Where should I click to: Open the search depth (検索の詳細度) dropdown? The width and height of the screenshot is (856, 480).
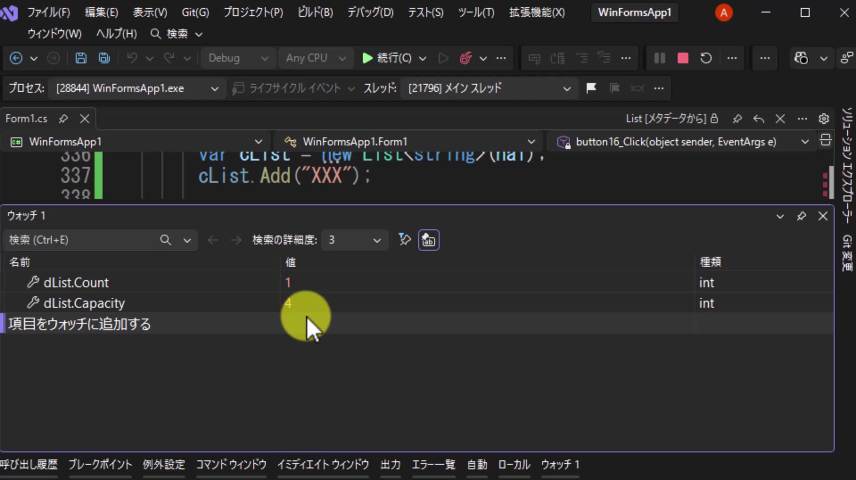pyautogui.click(x=354, y=240)
